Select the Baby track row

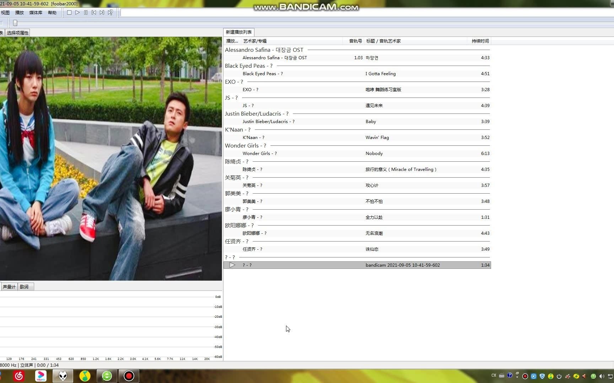coord(357,122)
